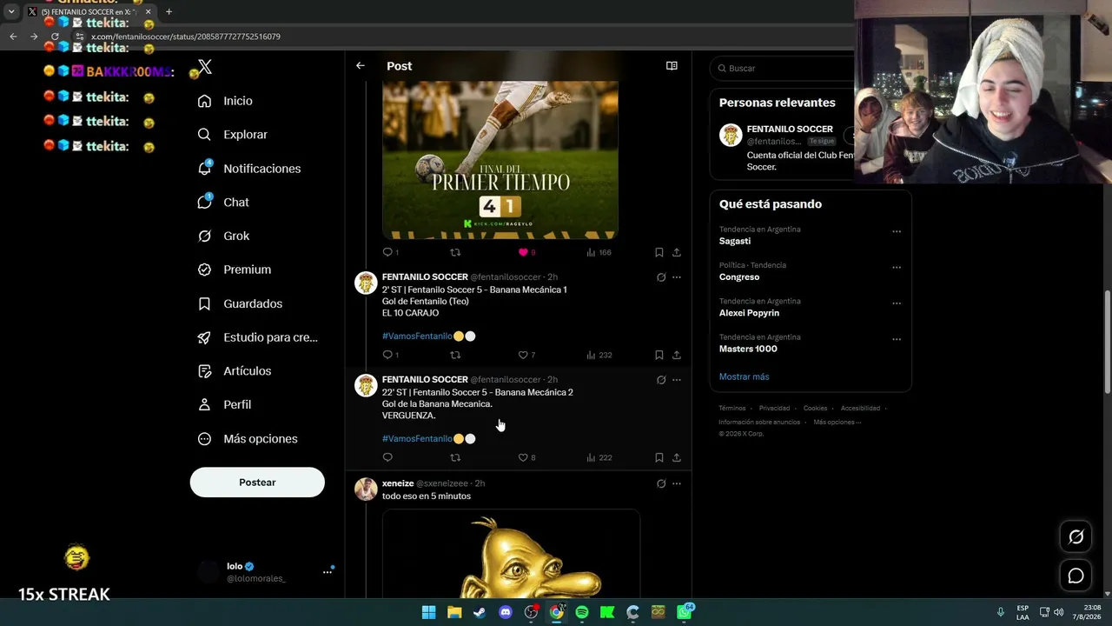Viewport: 1112px width, 626px height.
Task: Go back using the Post back arrow
Action: (361, 66)
